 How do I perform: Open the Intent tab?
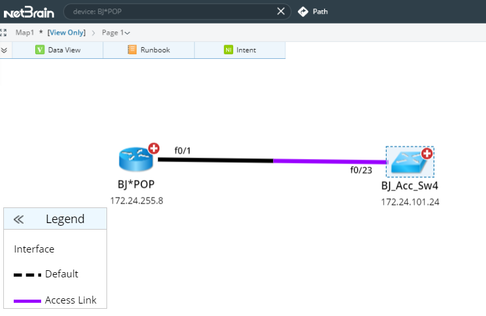pyautogui.click(x=240, y=50)
